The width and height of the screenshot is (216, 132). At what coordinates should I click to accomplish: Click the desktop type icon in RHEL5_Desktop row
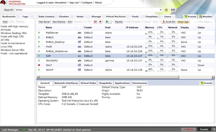click(x=79, y=42)
